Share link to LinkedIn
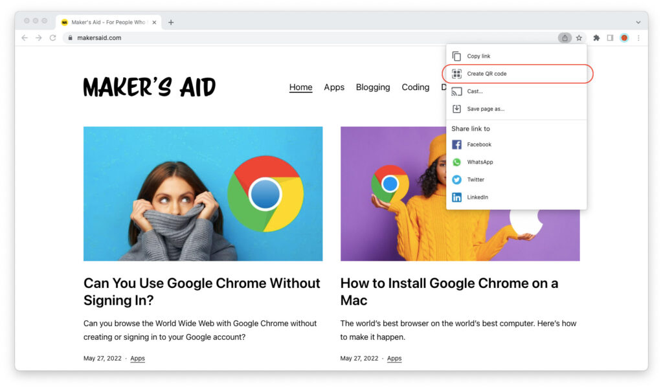 pos(516,197)
